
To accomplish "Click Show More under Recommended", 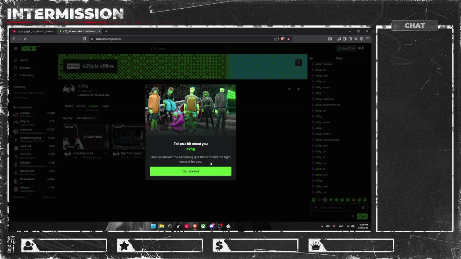I will [x=19, y=197].
